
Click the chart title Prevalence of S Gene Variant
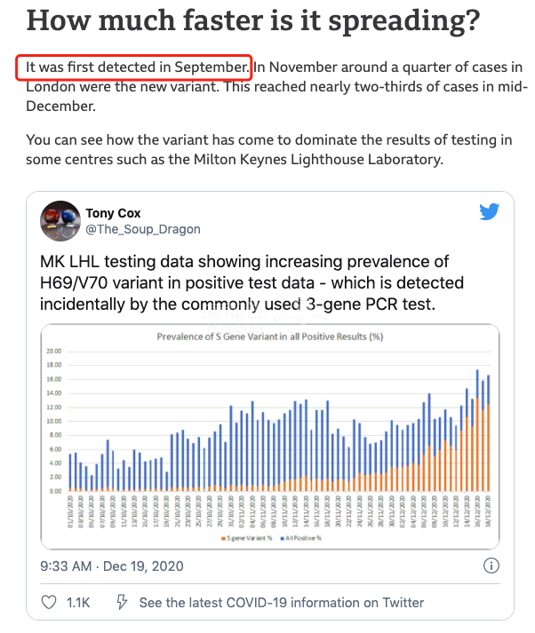270,336
